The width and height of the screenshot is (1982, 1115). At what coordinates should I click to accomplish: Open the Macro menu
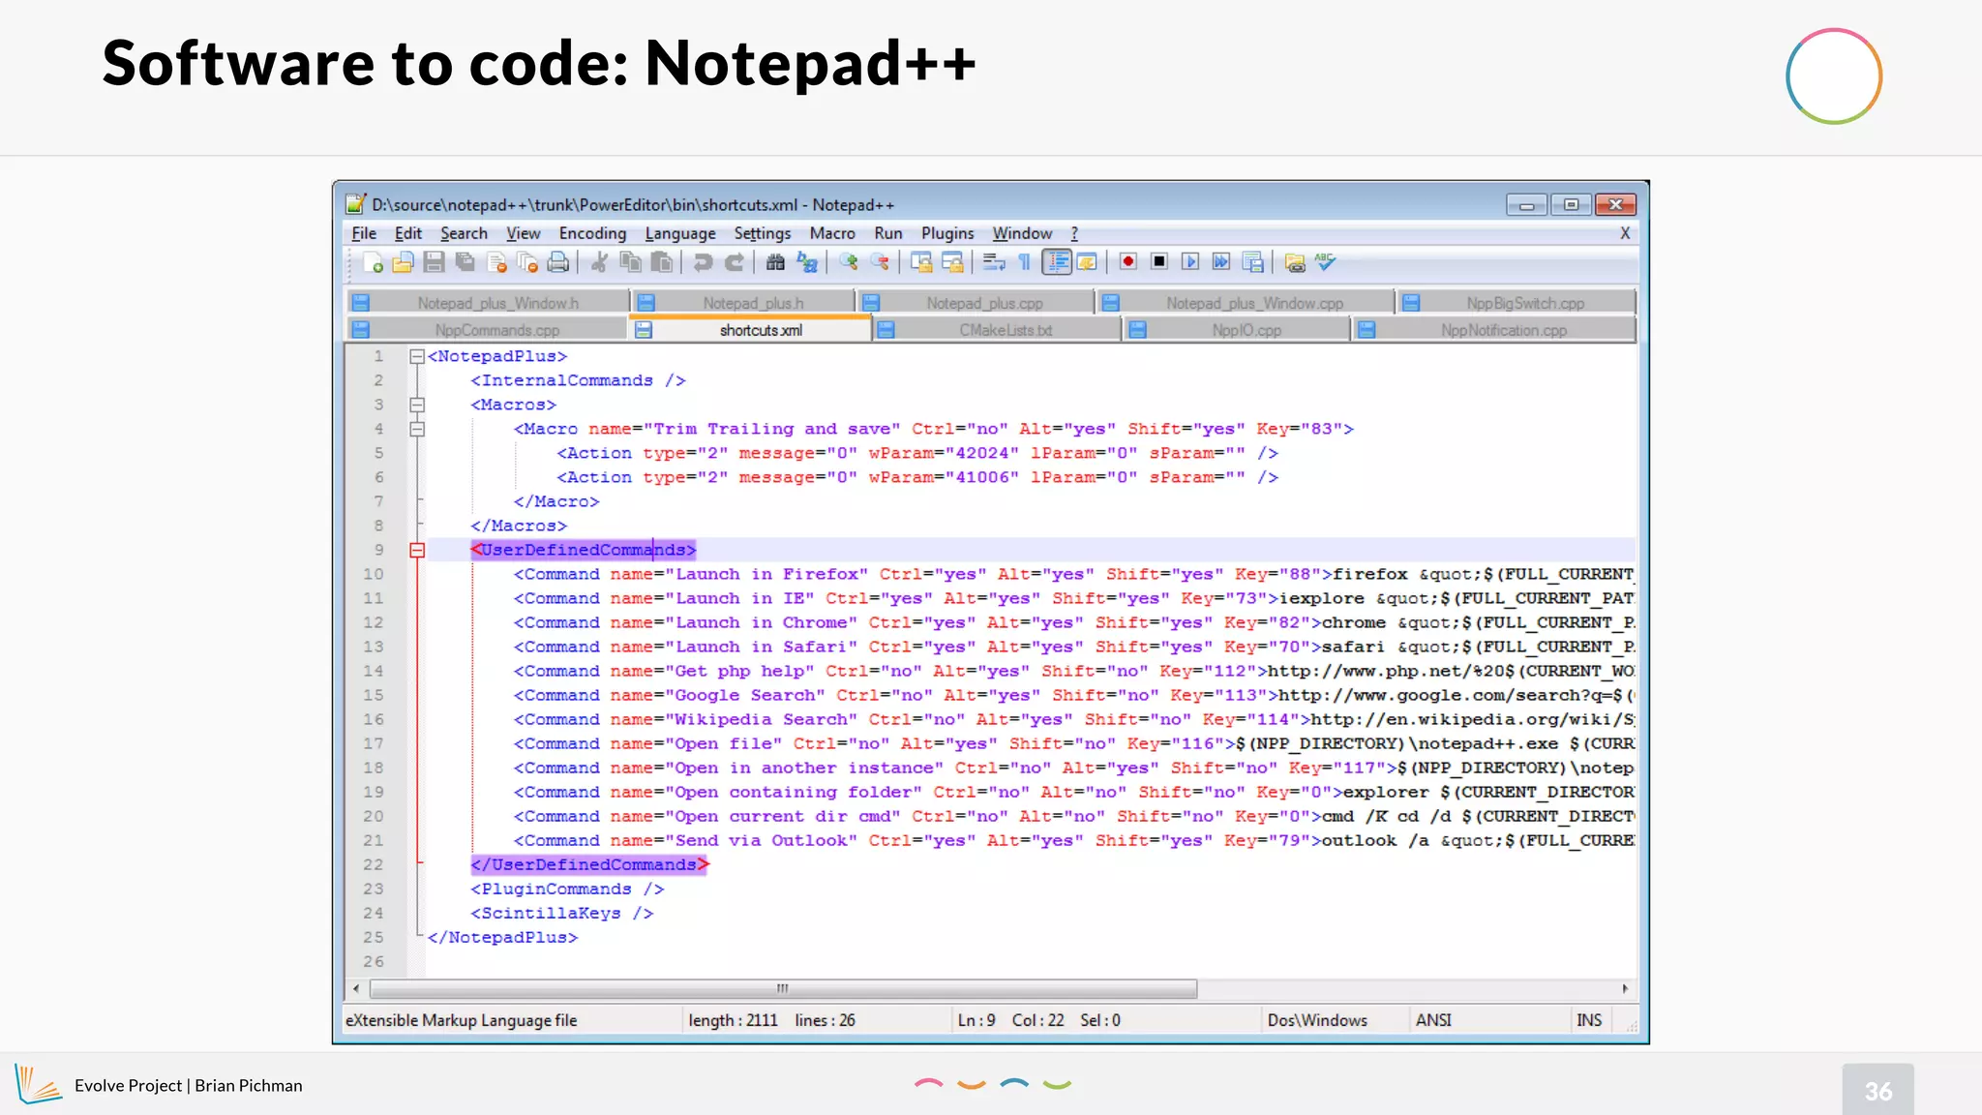tap(832, 233)
